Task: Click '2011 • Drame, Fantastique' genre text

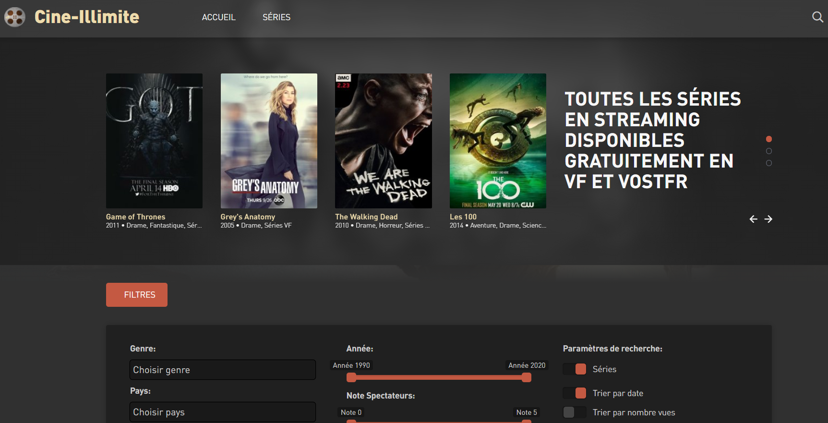Action: (154, 226)
